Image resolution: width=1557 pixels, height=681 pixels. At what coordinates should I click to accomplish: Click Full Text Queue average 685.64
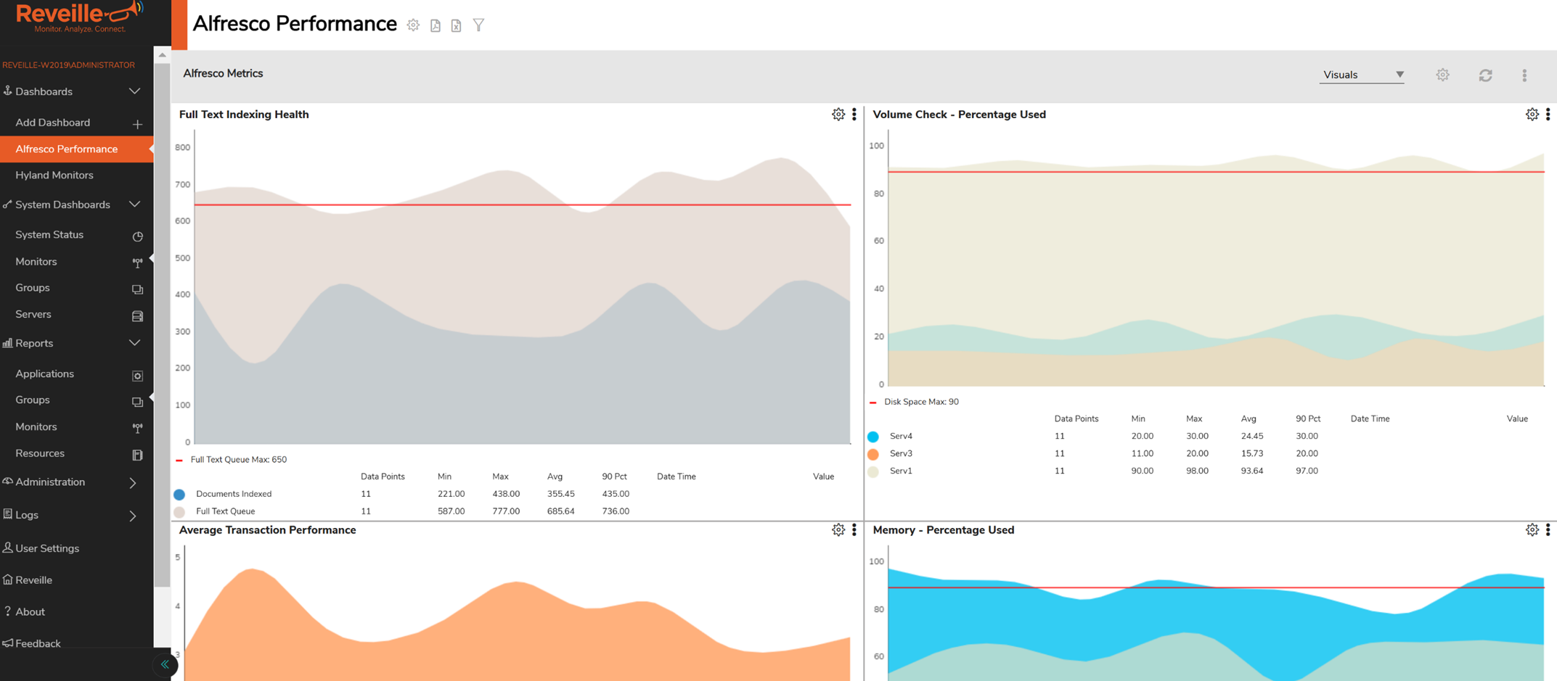tap(561, 511)
